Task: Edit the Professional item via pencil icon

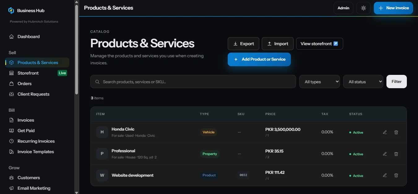Action: pos(385,154)
